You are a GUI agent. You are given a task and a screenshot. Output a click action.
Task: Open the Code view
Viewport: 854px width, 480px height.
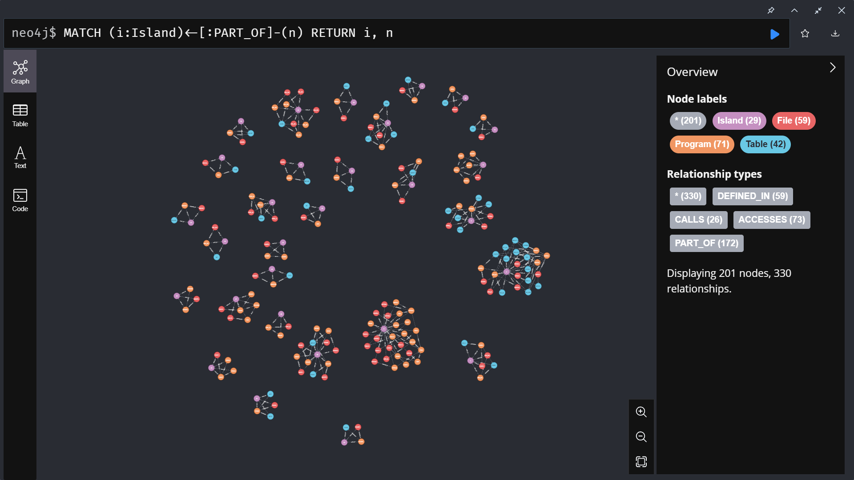point(20,200)
